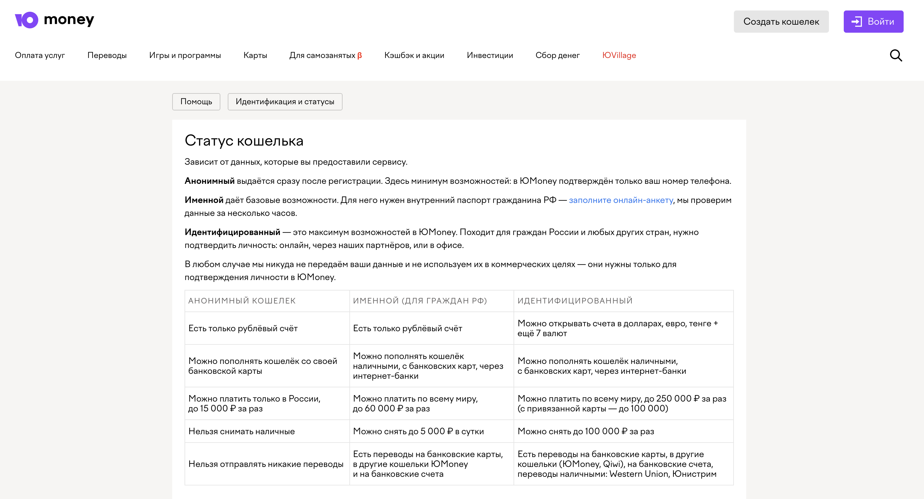The width and height of the screenshot is (924, 499).
Task: Click the 'Статус кошелька' heading
Action: point(244,141)
